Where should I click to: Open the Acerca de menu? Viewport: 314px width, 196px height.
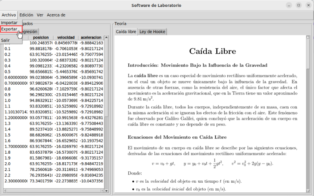[x=56, y=15]
